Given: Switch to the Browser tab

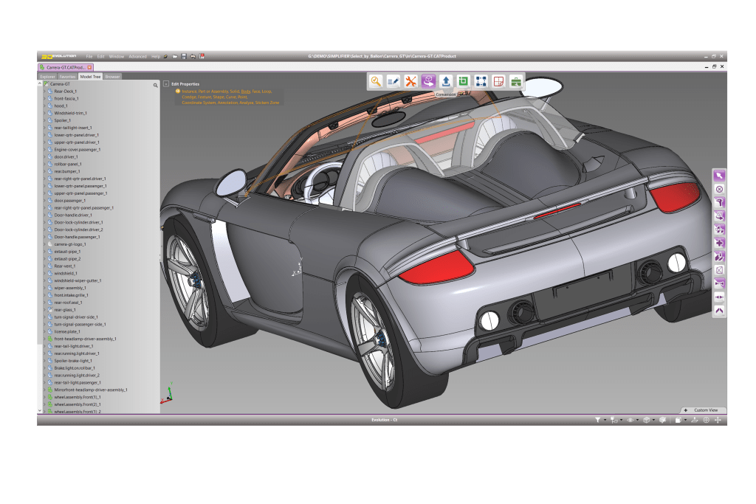Looking at the screenshot, I should pos(112,76).
